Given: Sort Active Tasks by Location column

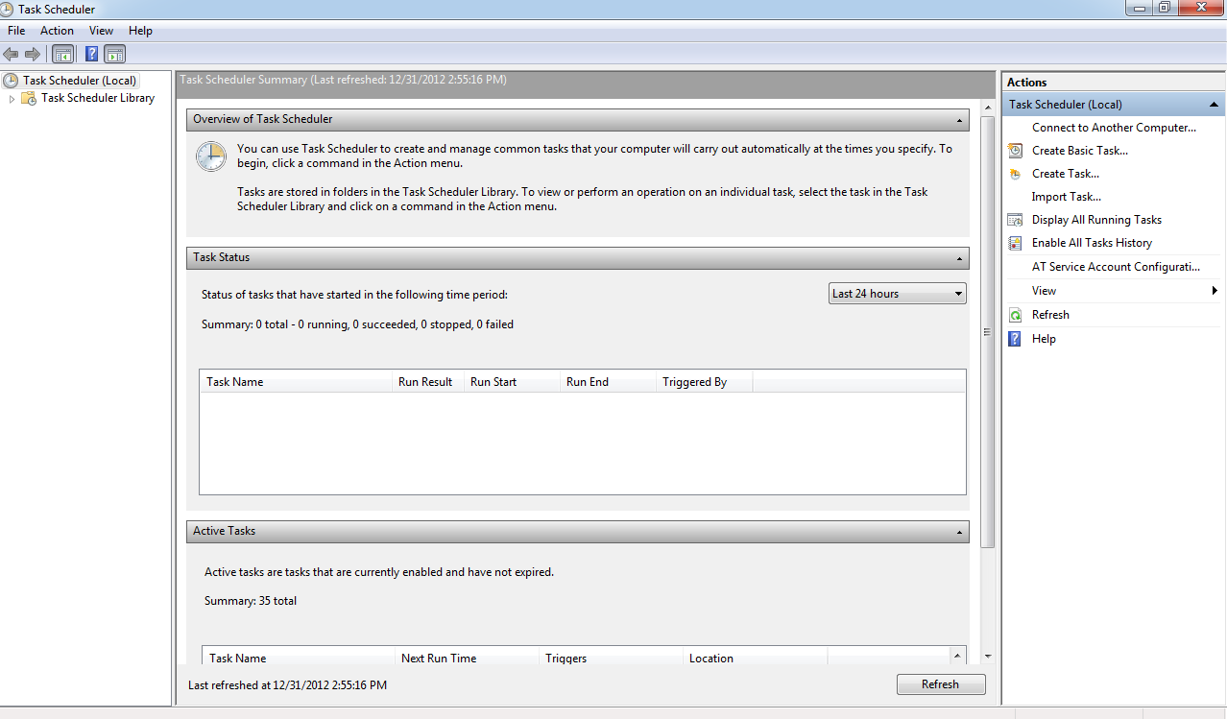Looking at the screenshot, I should (755, 659).
